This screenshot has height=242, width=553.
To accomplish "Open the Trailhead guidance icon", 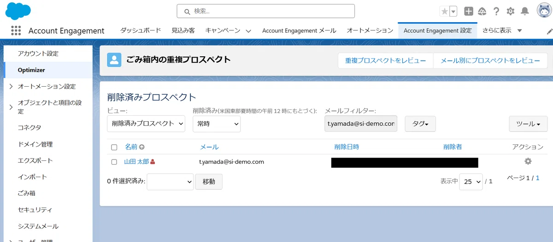I will [x=482, y=12].
